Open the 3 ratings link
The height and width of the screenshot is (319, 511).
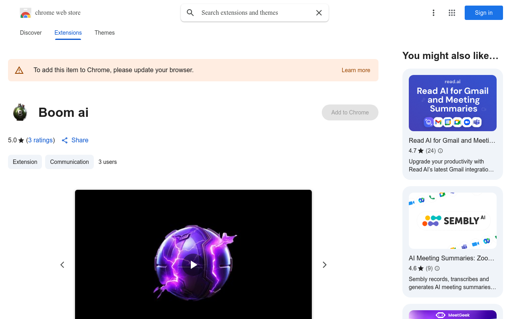pyautogui.click(x=40, y=140)
